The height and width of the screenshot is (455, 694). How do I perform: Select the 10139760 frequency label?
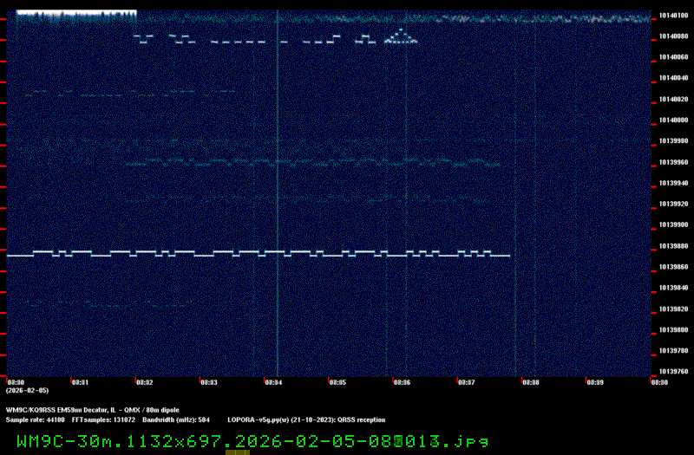[672, 372]
